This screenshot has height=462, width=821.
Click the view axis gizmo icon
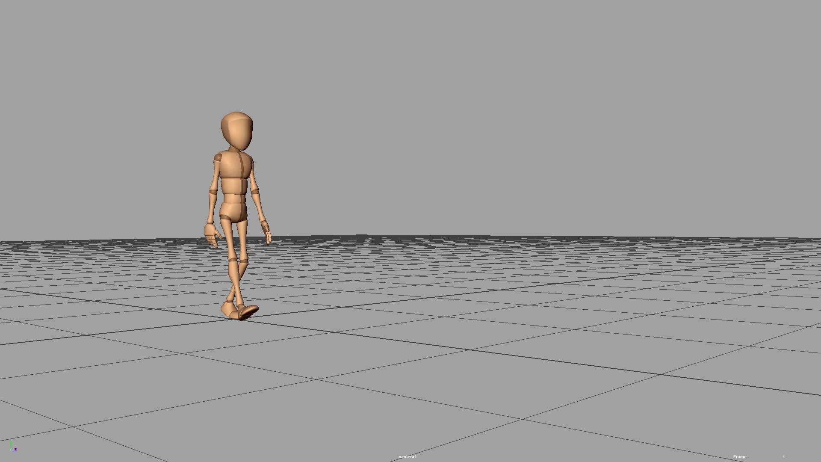pyautogui.click(x=13, y=447)
